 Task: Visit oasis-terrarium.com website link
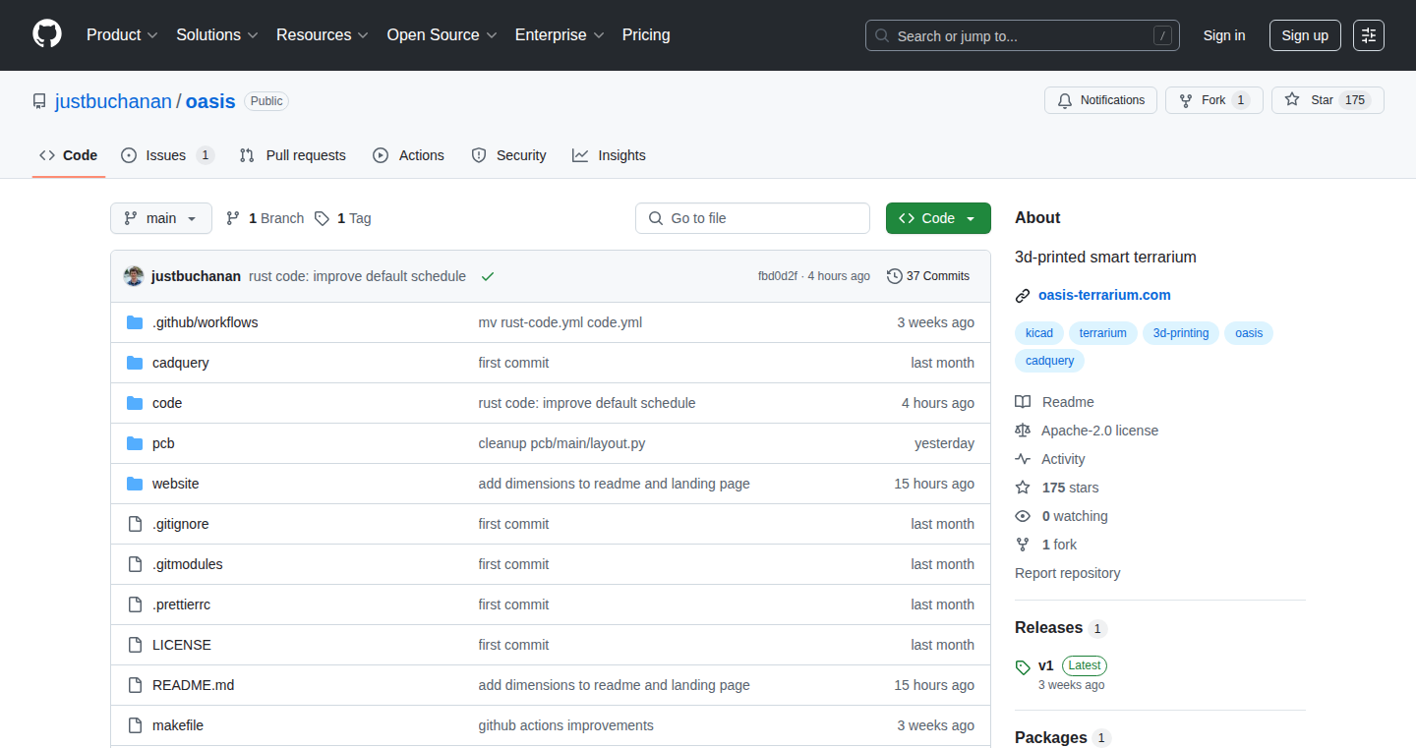(1104, 295)
